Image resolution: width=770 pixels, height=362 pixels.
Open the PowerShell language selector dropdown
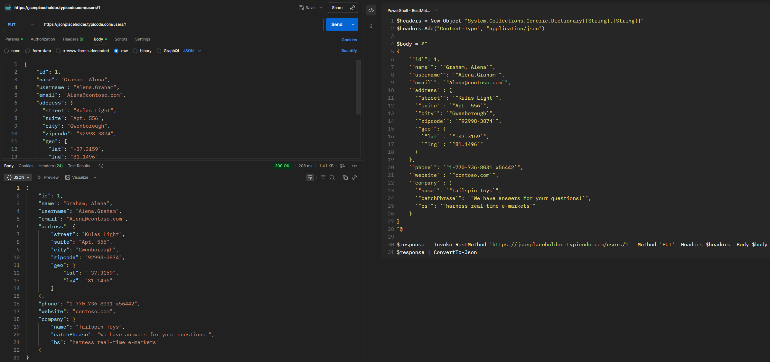(x=437, y=11)
